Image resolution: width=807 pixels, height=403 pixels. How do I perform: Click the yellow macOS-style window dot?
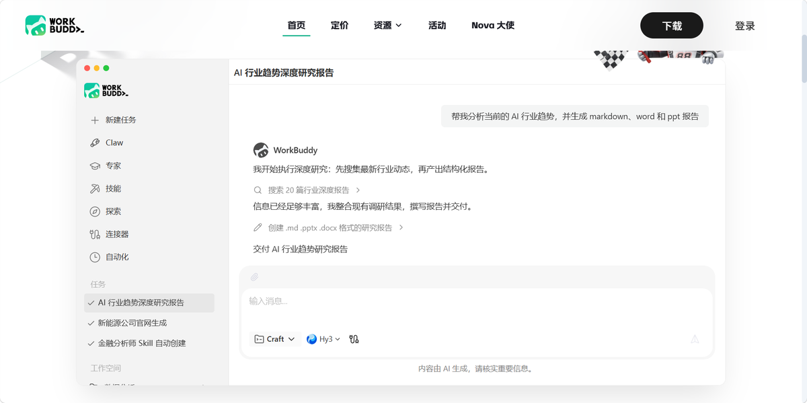(x=97, y=68)
